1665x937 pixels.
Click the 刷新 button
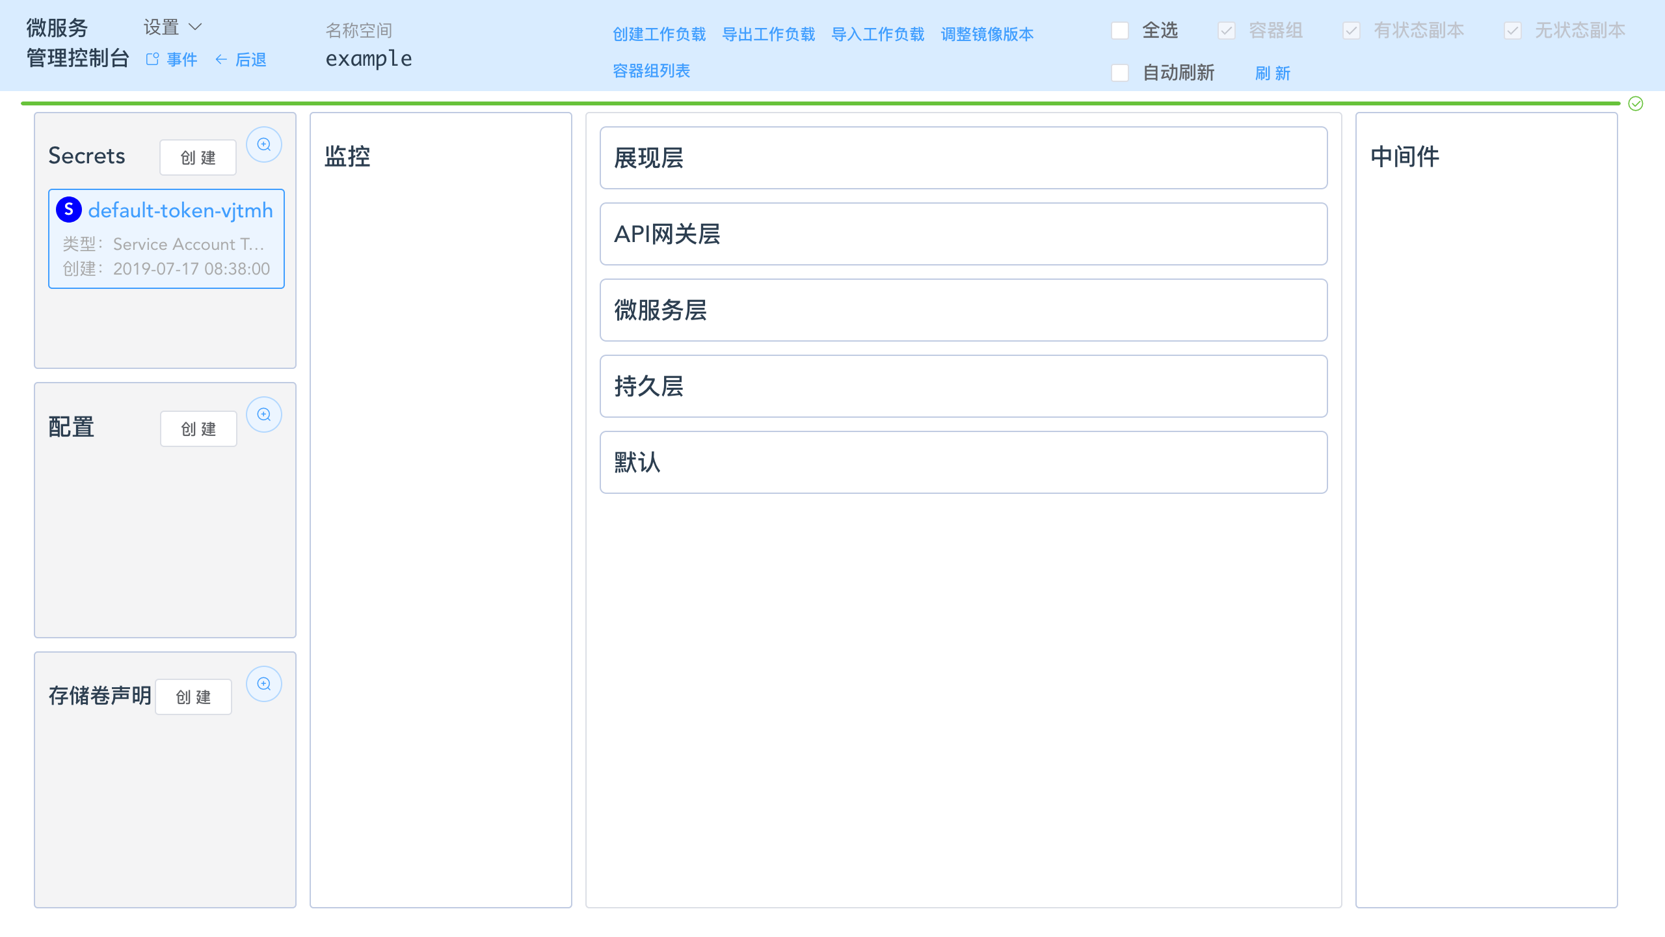click(x=1272, y=73)
